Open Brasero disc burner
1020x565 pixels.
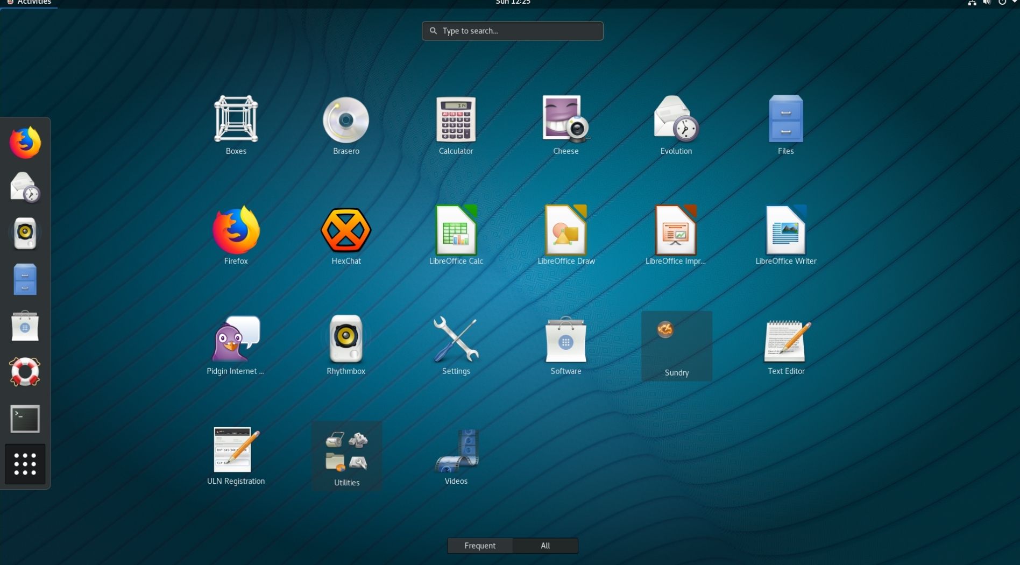tap(346, 125)
